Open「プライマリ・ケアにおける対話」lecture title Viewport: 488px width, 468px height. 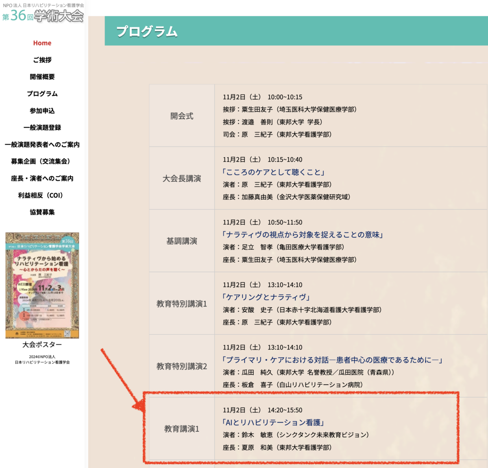[332, 360]
